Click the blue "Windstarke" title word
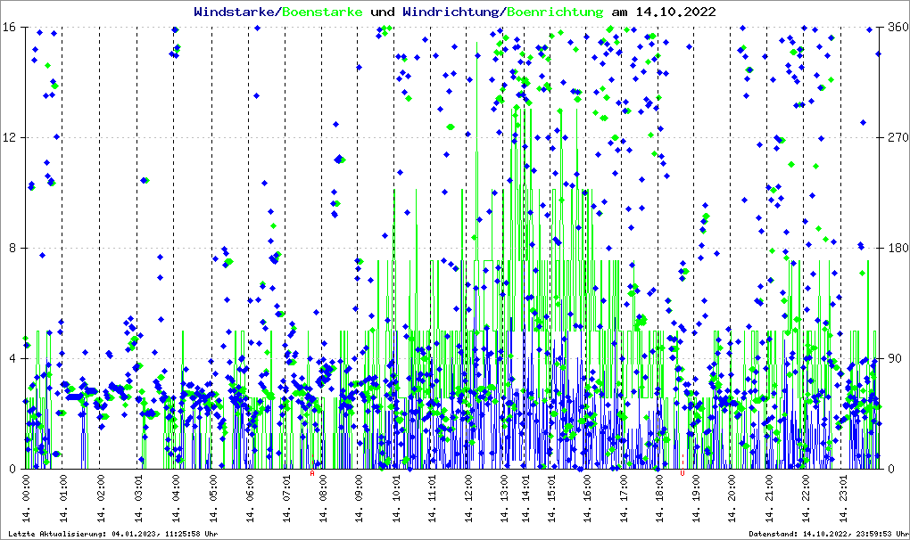The image size is (910, 540). (236, 12)
